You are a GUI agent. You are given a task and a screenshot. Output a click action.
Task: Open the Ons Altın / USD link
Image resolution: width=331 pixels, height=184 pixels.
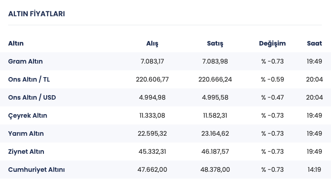(32, 97)
